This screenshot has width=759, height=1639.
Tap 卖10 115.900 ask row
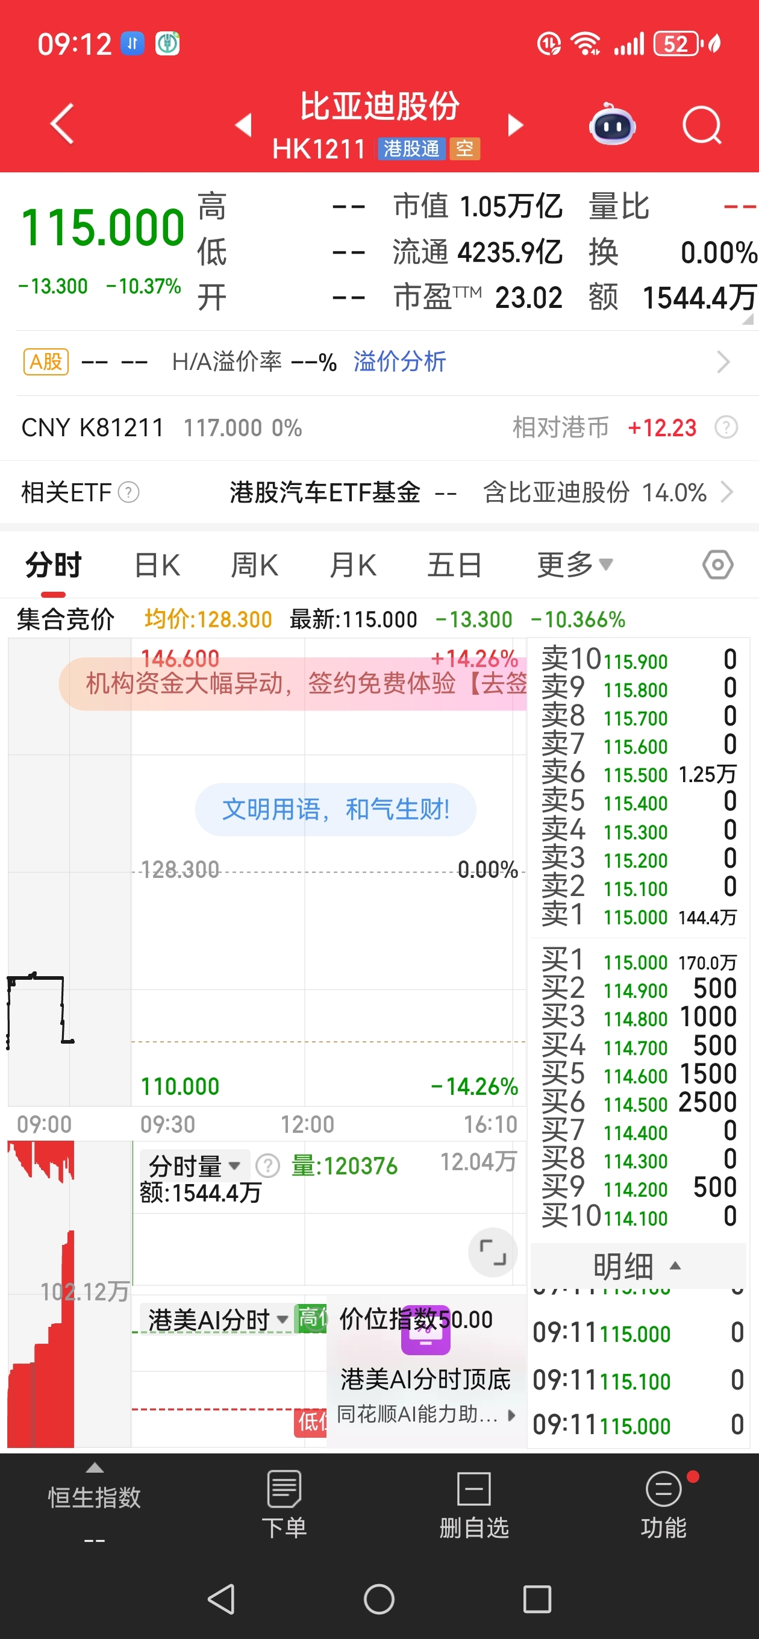click(x=638, y=660)
